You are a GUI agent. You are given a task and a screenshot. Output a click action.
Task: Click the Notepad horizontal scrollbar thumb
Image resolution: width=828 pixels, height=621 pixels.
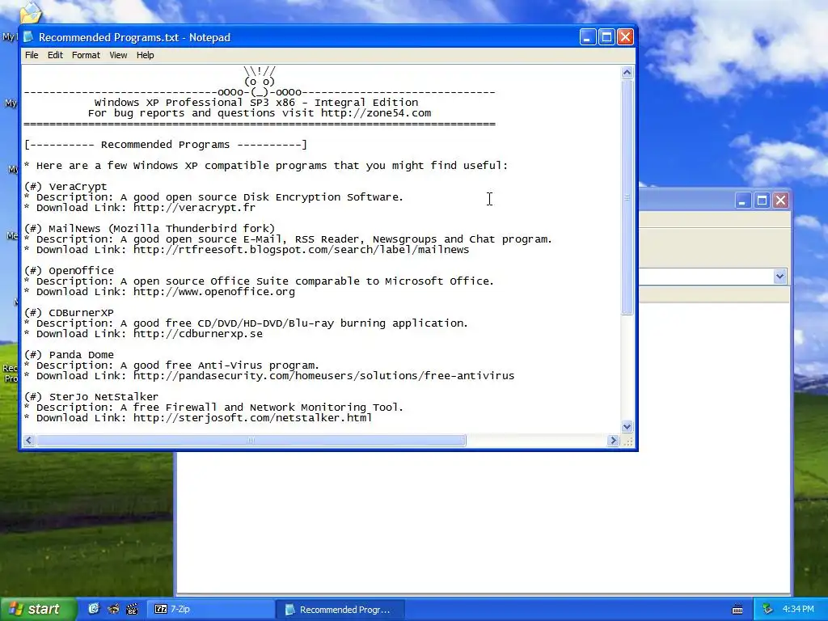click(251, 441)
